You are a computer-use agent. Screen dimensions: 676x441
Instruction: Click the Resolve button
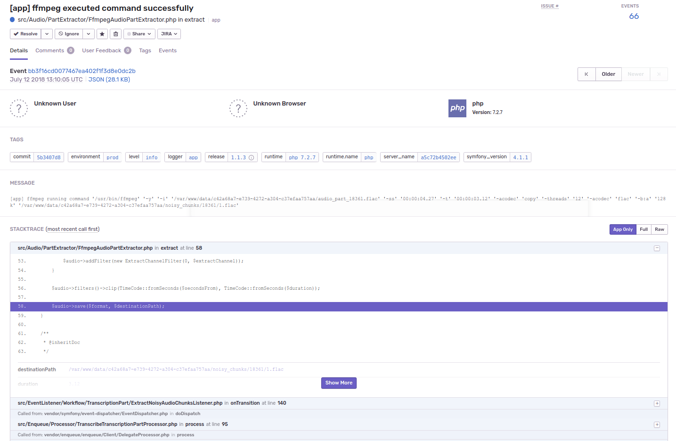(25, 34)
